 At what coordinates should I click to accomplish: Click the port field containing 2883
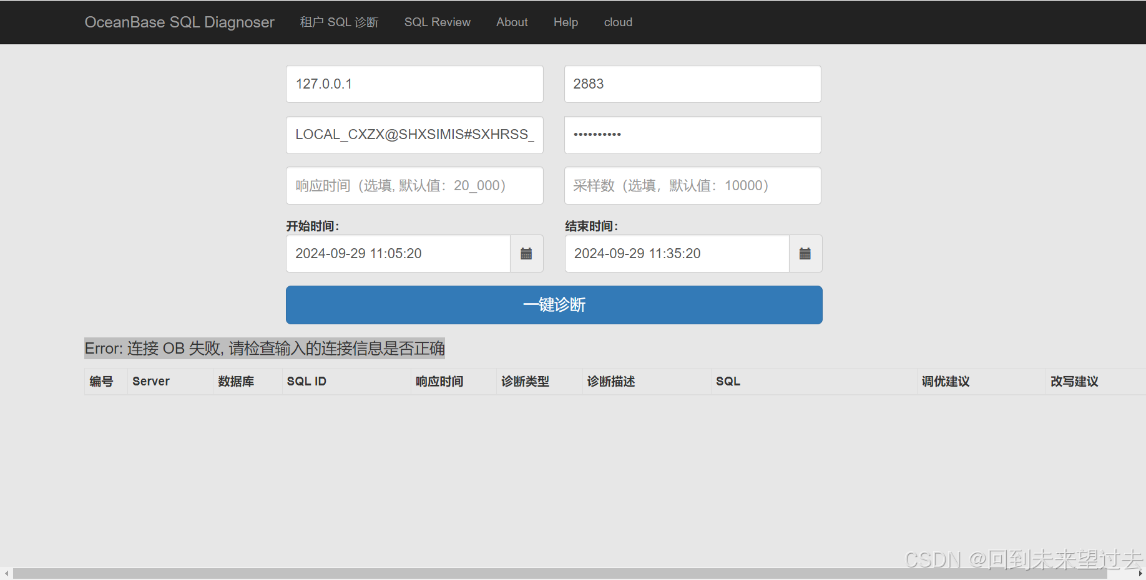click(692, 84)
